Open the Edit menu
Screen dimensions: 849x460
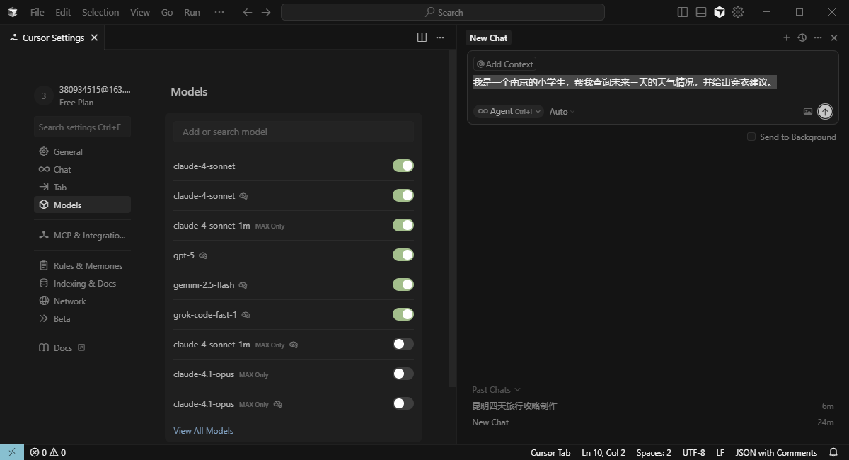tap(63, 12)
